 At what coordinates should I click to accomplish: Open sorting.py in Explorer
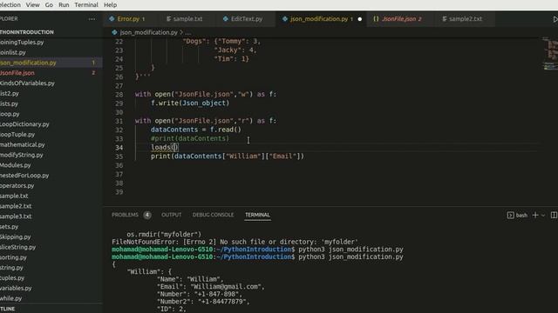click(51, 257)
